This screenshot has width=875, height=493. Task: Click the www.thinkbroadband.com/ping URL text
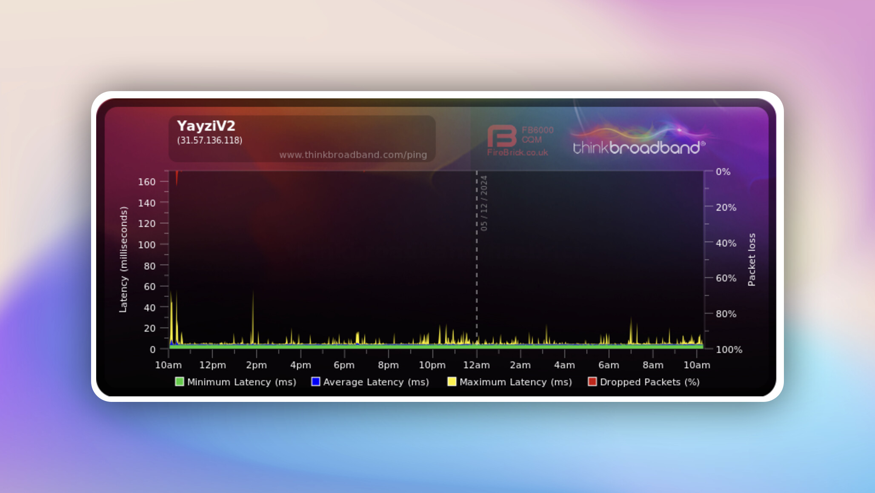click(353, 155)
